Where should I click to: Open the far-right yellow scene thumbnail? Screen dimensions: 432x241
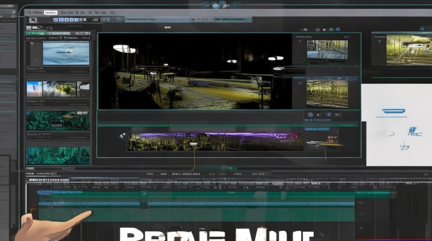409,50
